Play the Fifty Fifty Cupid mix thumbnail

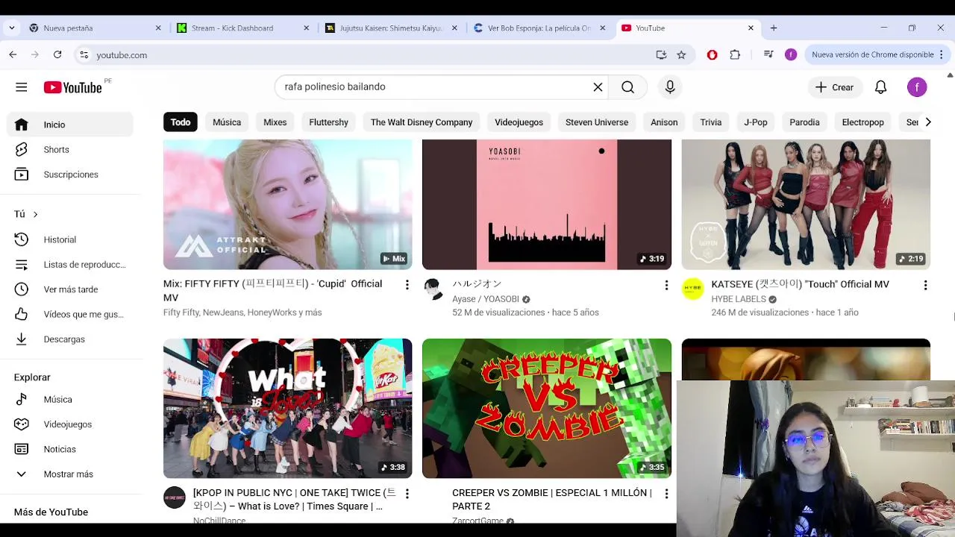[x=287, y=204]
